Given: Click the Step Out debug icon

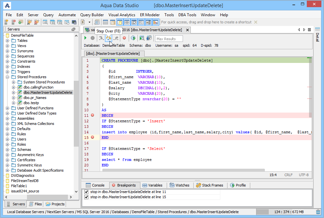Looking at the screenshot, I should (x=116, y=38).
